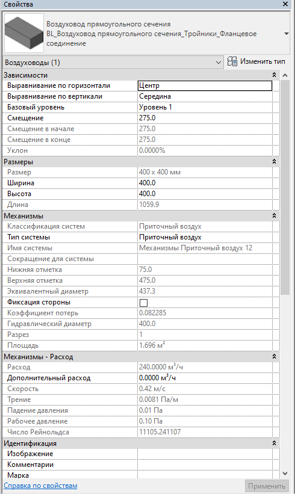Close the Свойства properties panel
The image size is (295, 494).
pyautogui.click(x=285, y=4)
